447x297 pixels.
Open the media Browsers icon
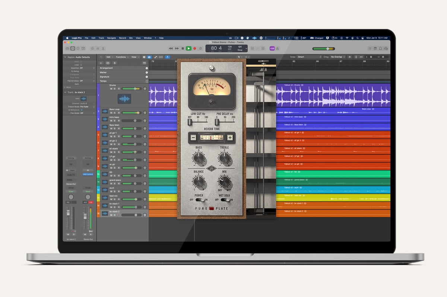(386, 49)
